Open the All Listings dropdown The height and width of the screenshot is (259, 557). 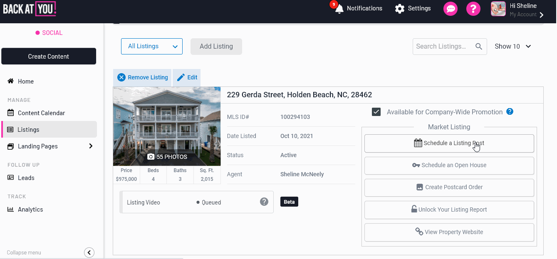(x=152, y=46)
